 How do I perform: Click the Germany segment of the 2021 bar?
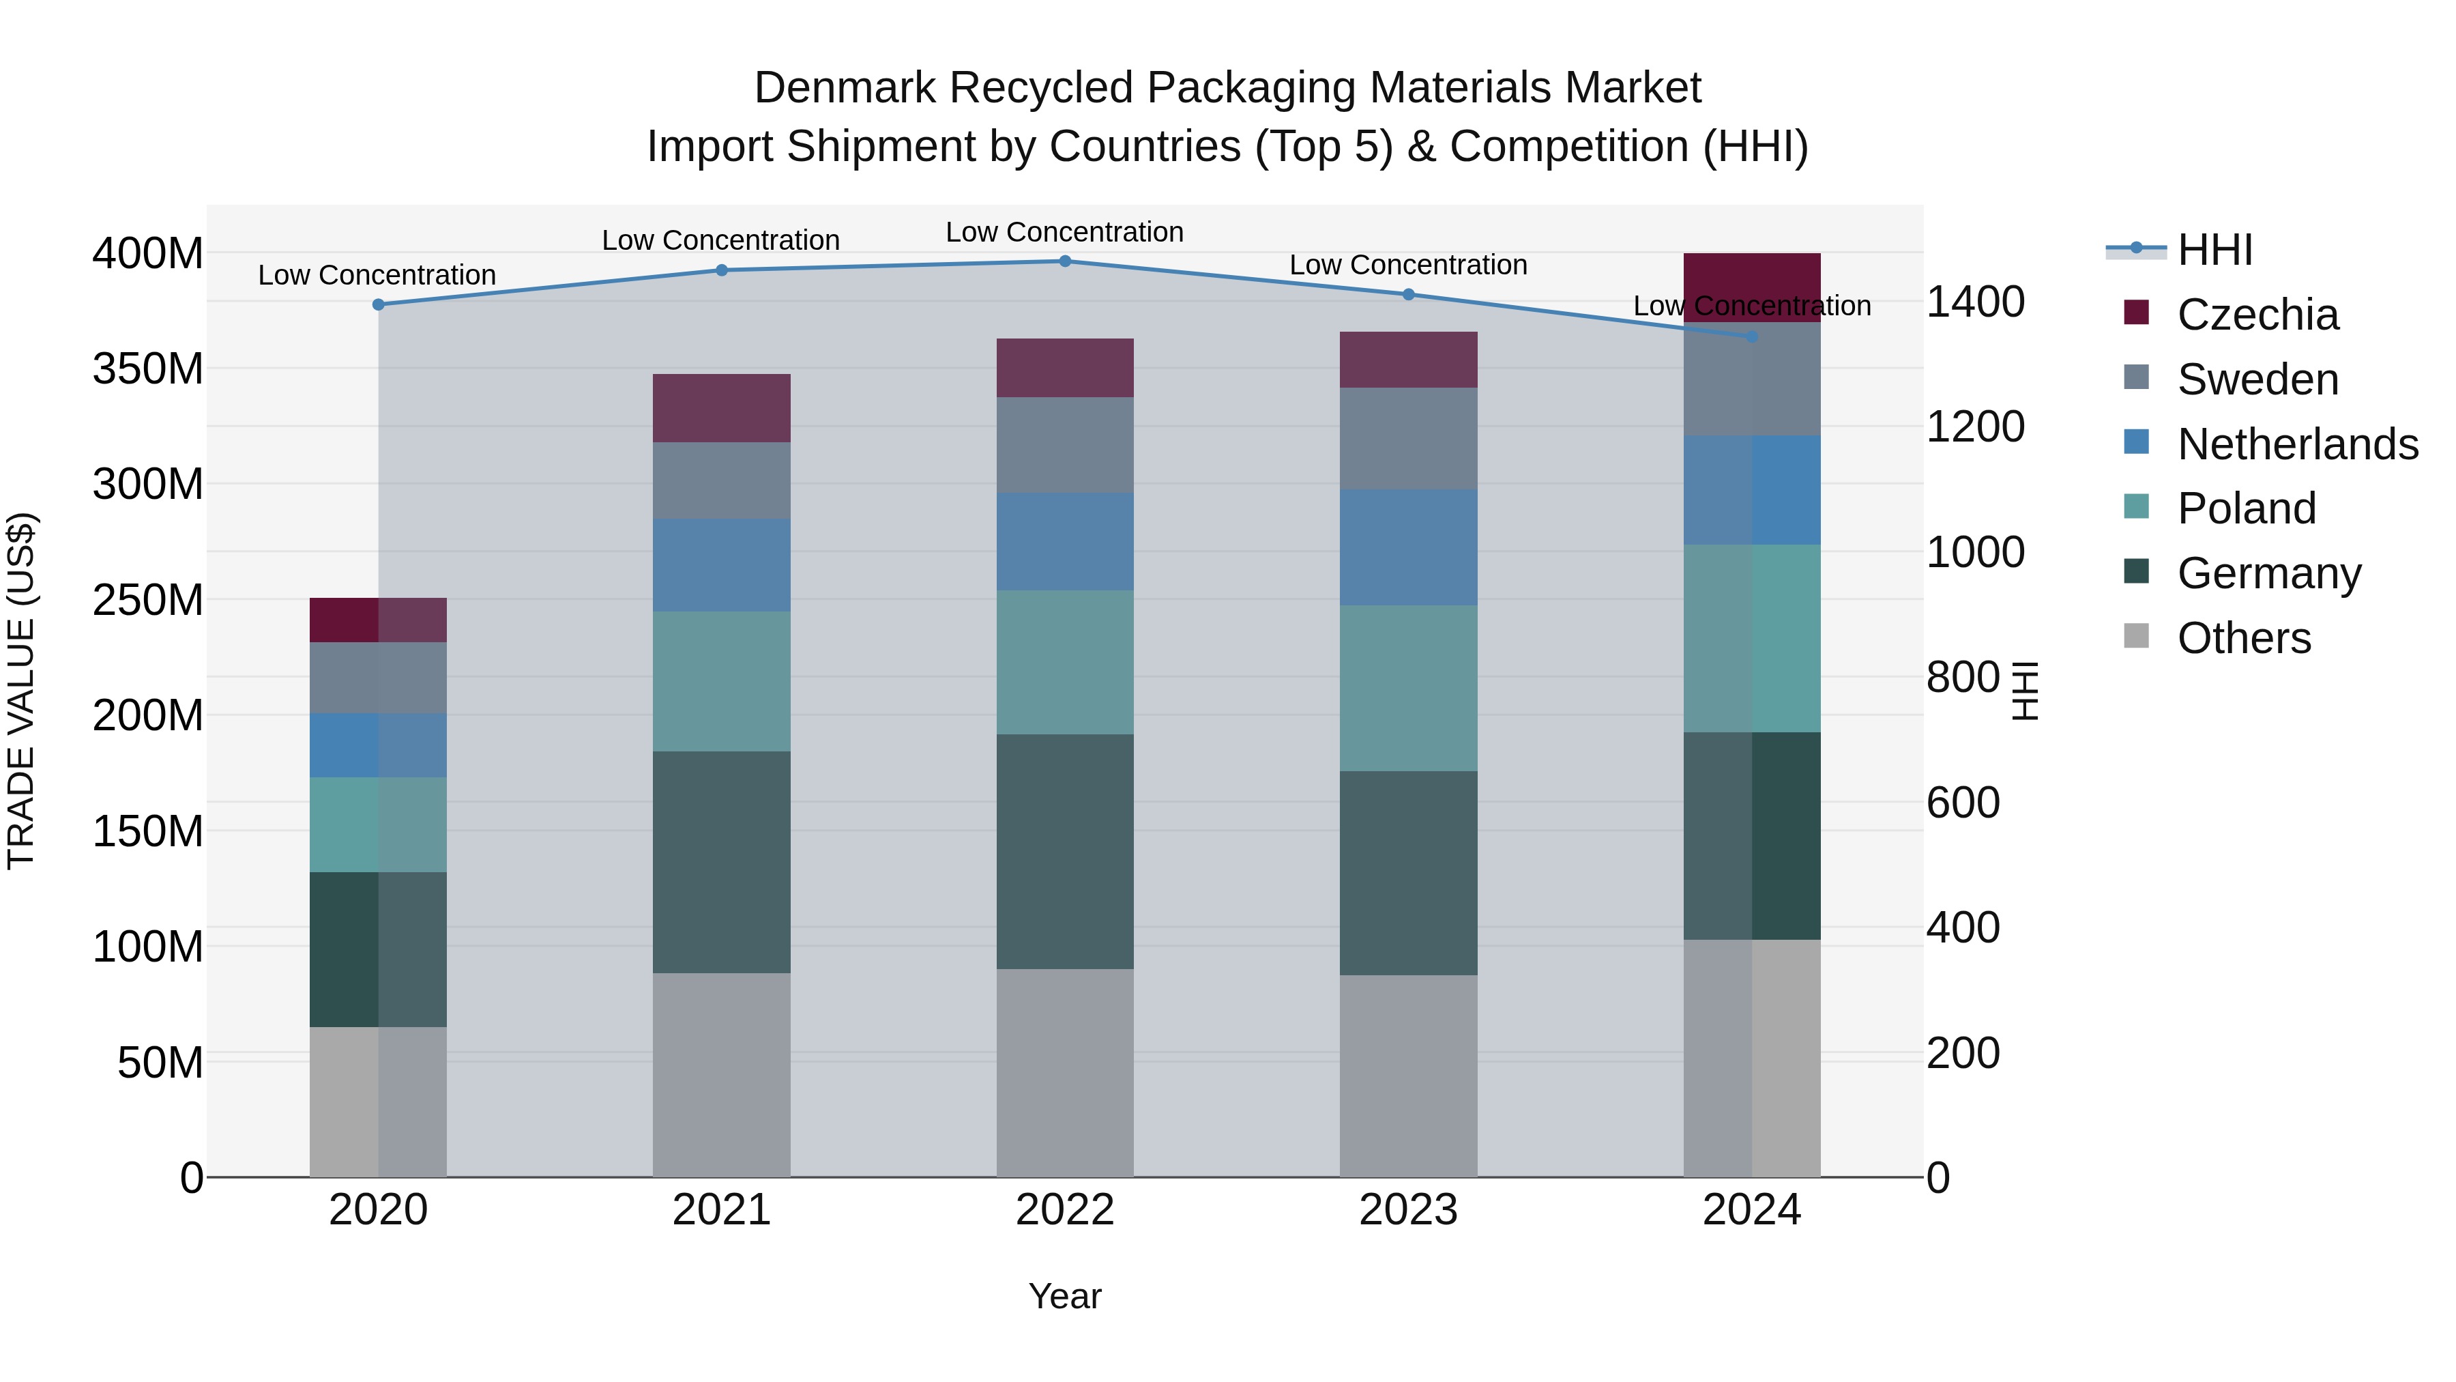point(722,862)
